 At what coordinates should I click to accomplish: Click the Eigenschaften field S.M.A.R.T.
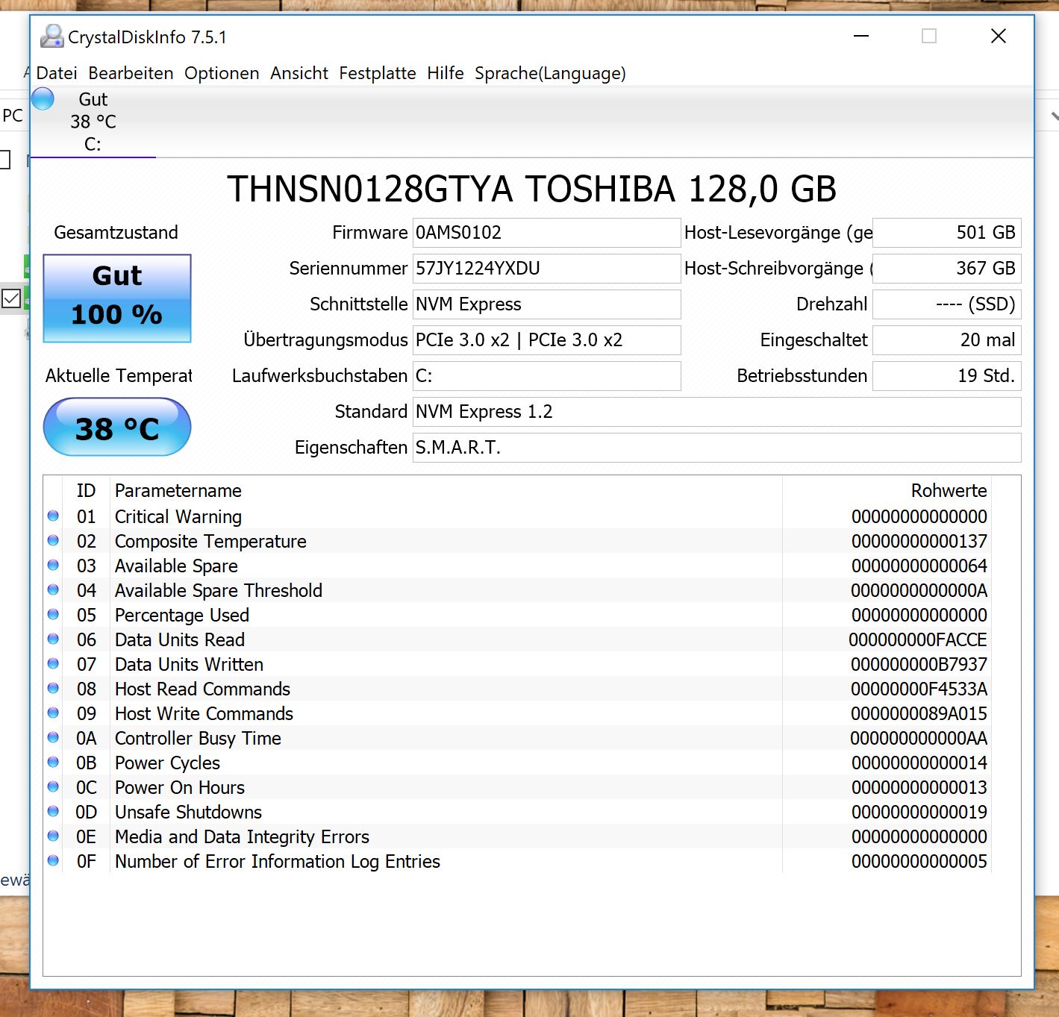[717, 448]
